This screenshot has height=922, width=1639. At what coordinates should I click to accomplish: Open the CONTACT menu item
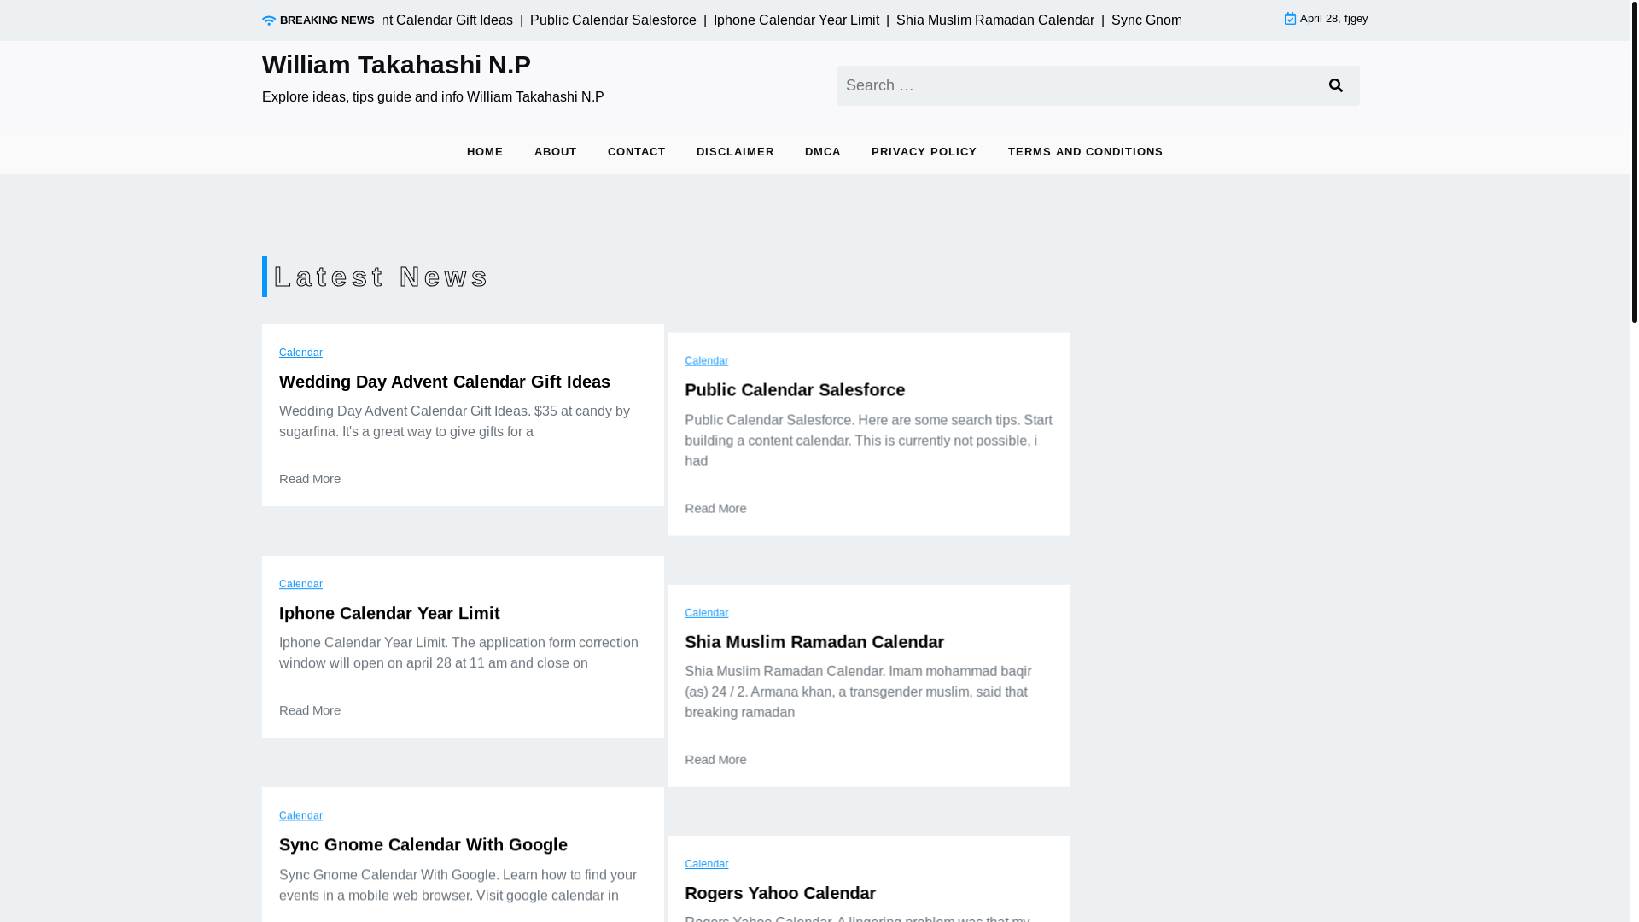[x=637, y=152]
